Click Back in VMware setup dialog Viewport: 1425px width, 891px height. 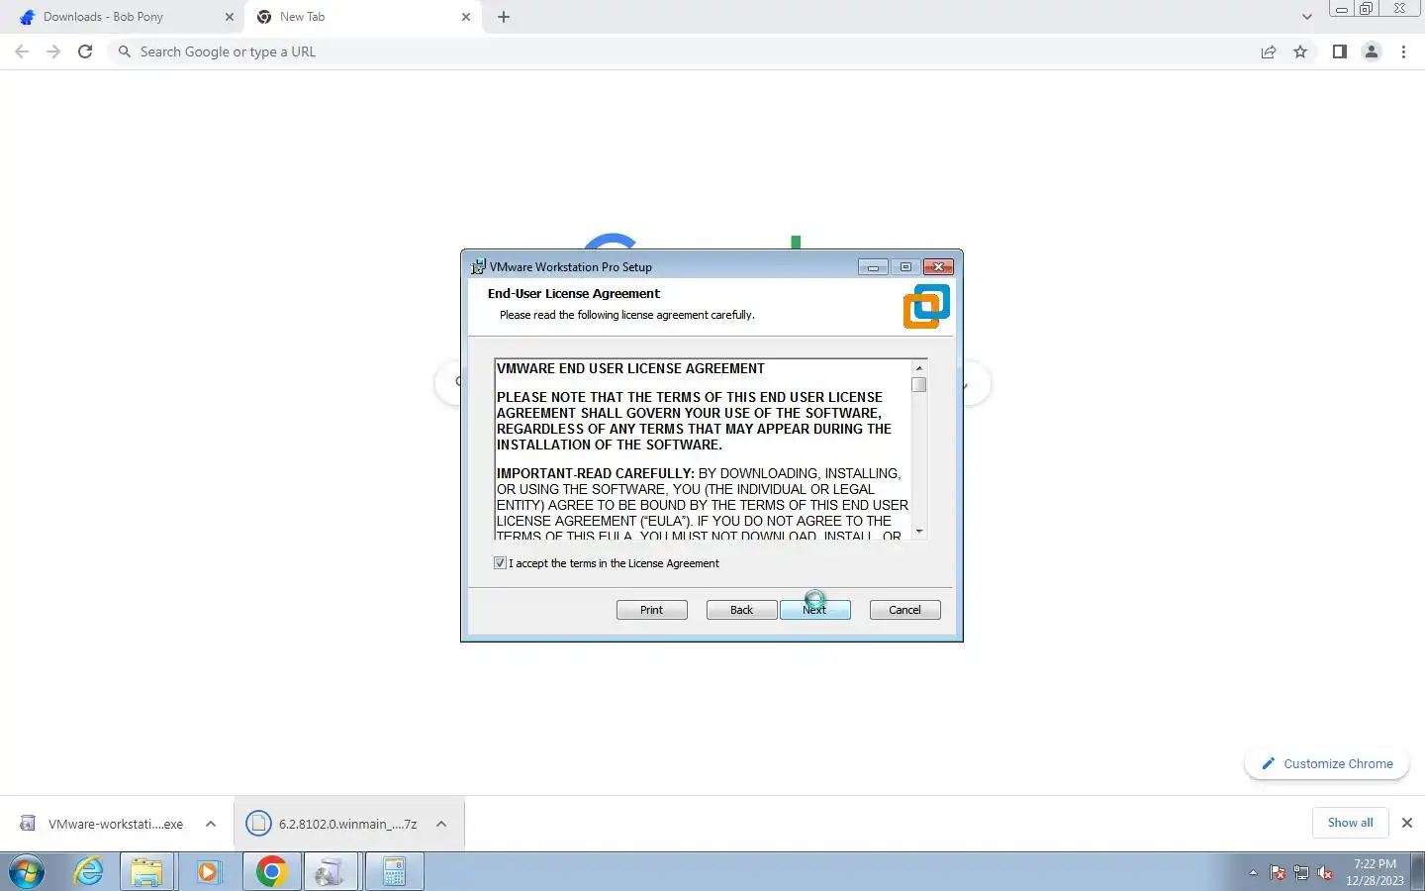pos(741,610)
